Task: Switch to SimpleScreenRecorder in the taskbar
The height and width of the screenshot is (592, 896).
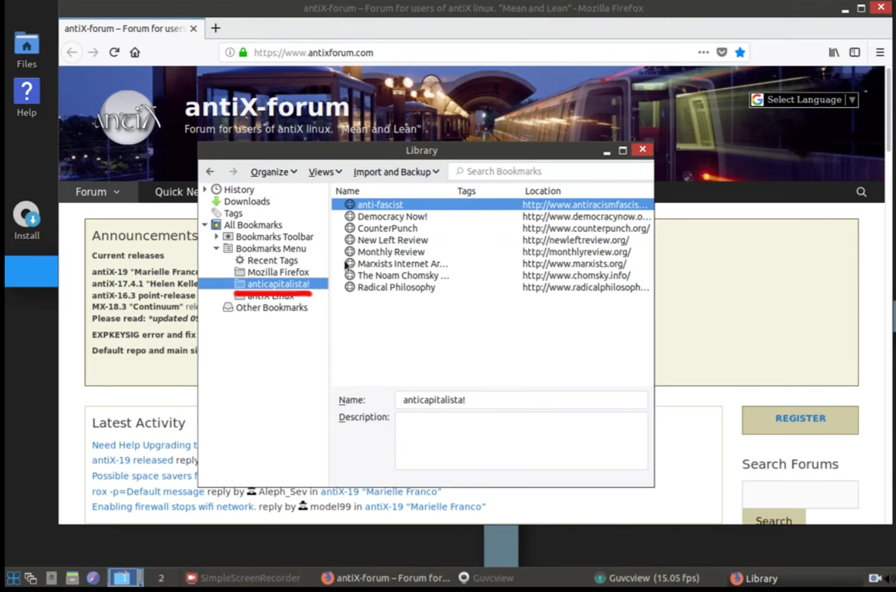Action: (243, 578)
